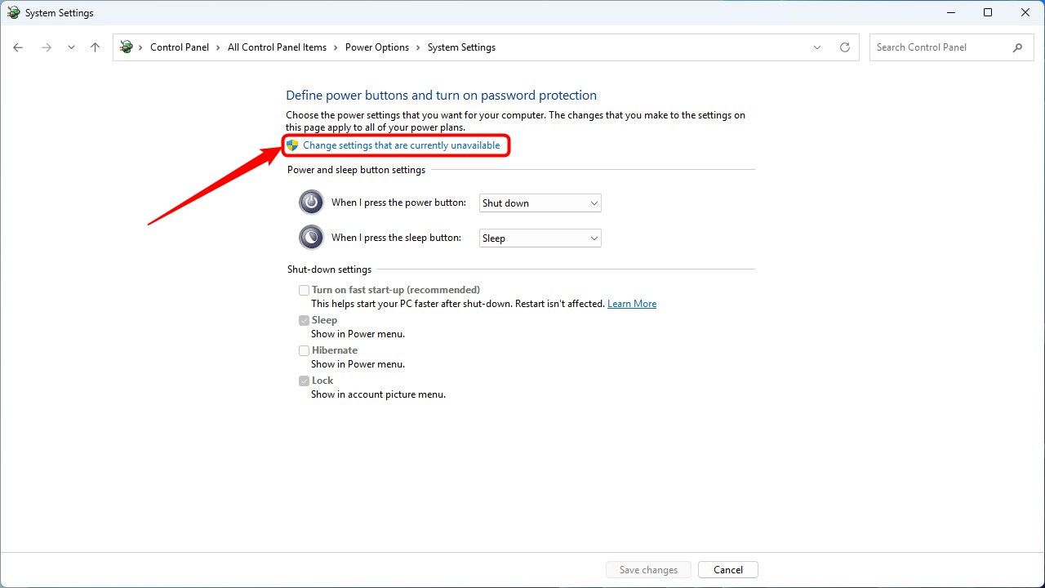Viewport: 1045px width, 588px height.
Task: Close the System Settings window
Action: [x=1025, y=12]
